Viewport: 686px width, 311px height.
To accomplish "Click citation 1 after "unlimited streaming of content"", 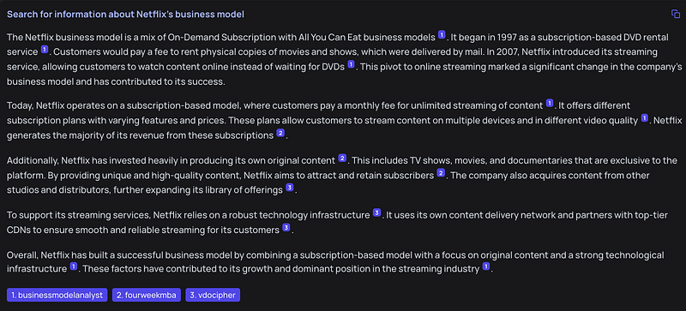I will pyautogui.click(x=550, y=103).
